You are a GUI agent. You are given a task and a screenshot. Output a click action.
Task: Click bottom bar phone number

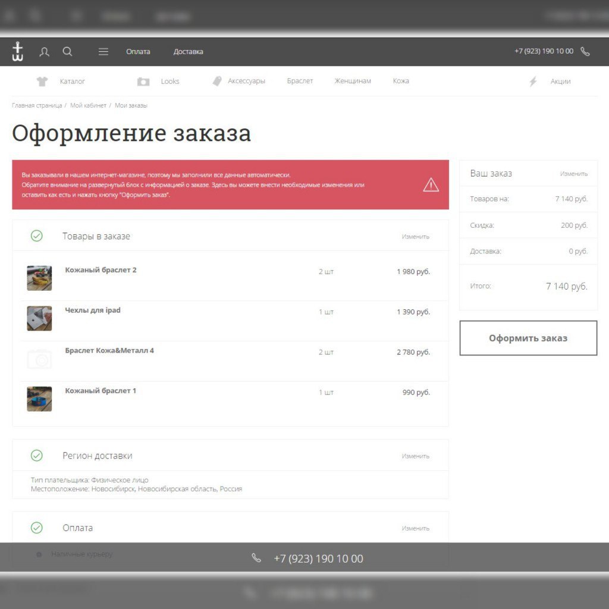(x=319, y=558)
